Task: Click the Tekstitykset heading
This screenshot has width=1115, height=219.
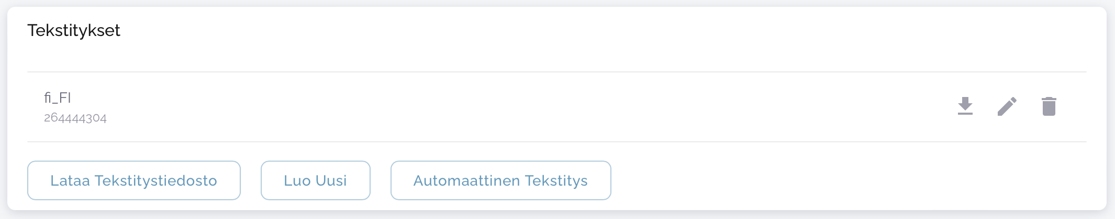Action: coord(74,31)
